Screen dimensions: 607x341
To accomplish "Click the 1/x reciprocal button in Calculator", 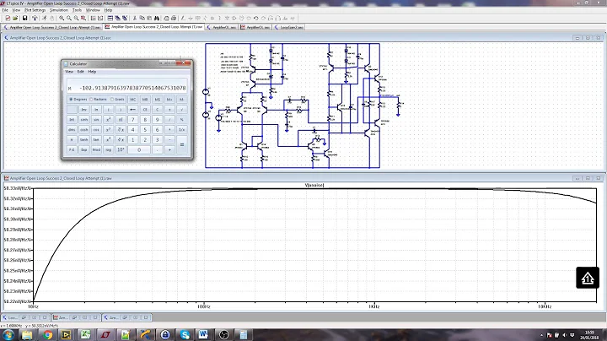I will click(182, 129).
